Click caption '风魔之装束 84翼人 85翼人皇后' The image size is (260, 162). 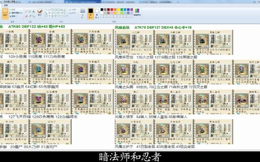151,117
